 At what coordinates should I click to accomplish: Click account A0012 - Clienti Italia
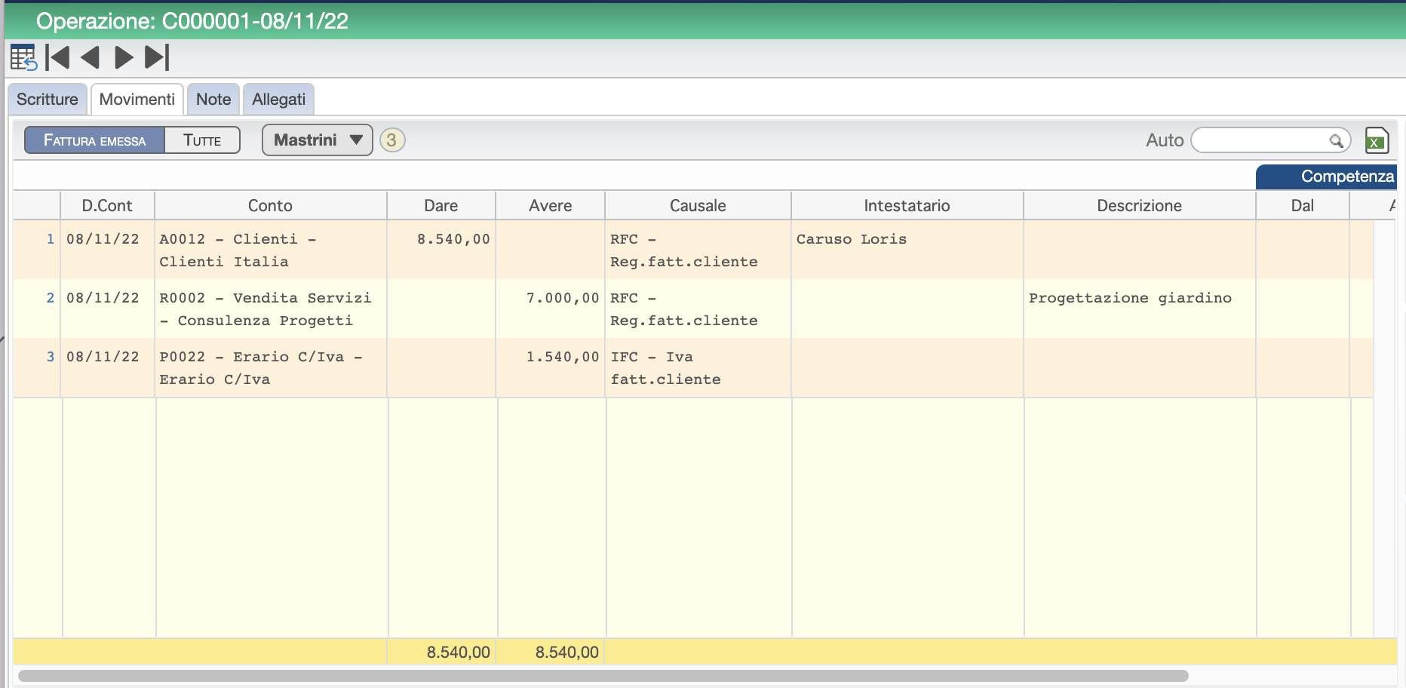tap(238, 250)
